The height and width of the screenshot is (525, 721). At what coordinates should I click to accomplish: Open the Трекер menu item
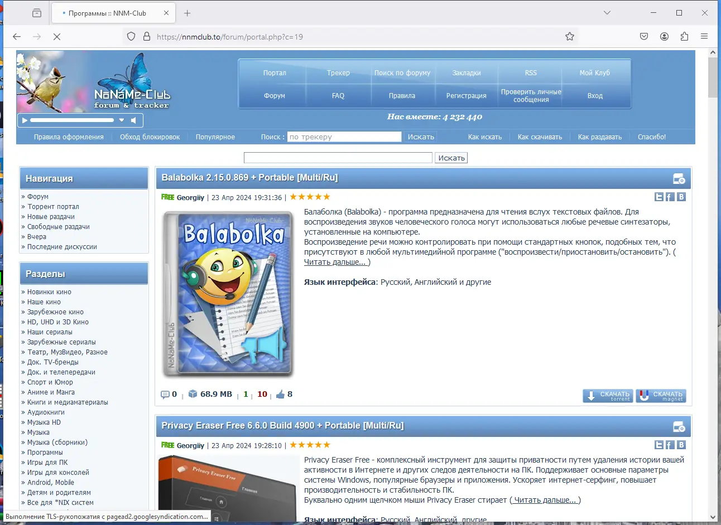coord(338,73)
